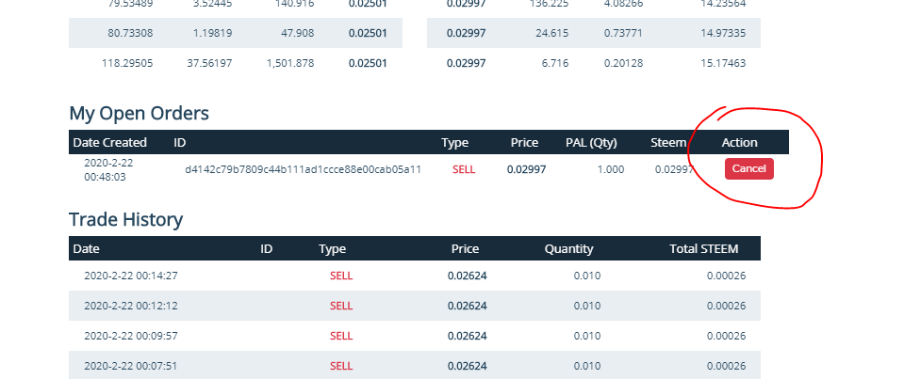Select the buy order row with 47.908 quantity
Screen dimensions: 904x379
tap(236, 34)
